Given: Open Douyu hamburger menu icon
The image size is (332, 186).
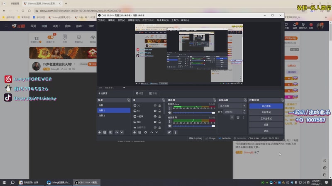Looking at the screenshot, I should pyautogui.click(x=6, y=26).
